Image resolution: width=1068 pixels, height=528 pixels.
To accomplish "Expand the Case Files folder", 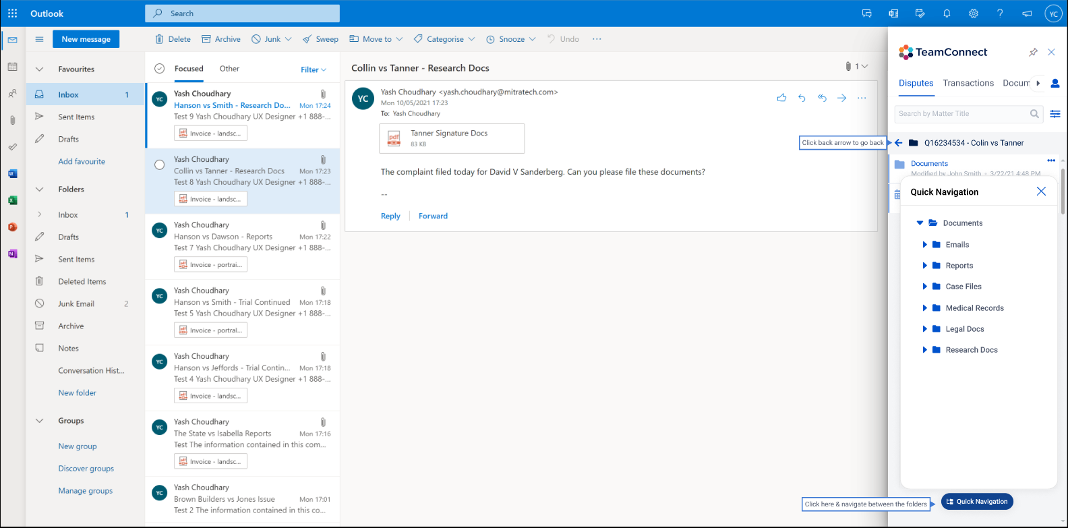I will click(x=925, y=287).
